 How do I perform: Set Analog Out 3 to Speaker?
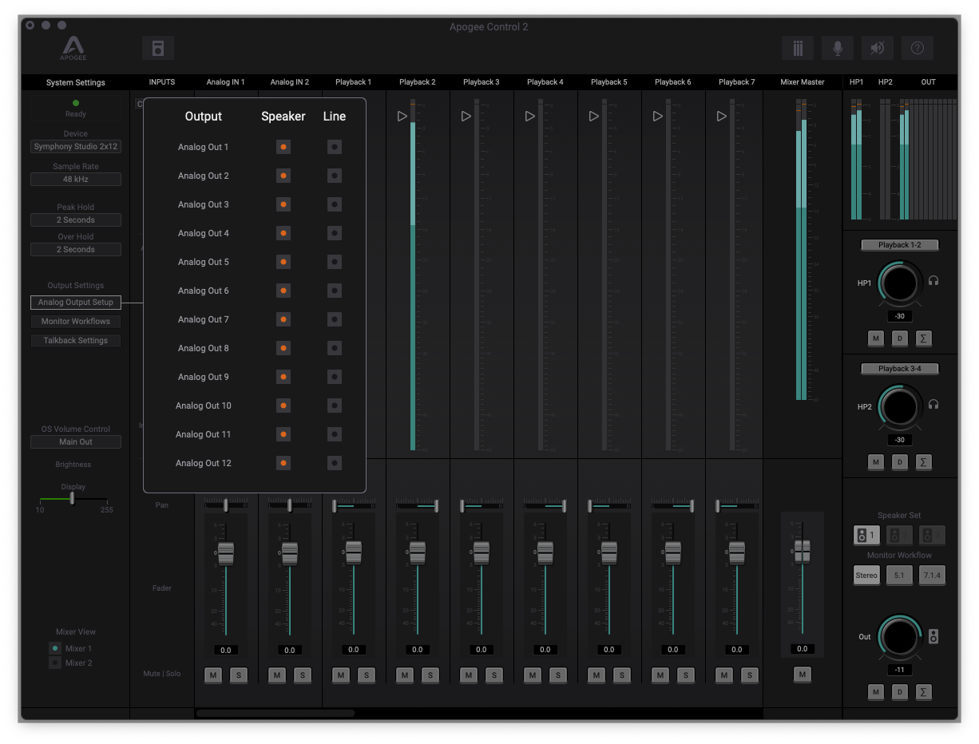283,204
